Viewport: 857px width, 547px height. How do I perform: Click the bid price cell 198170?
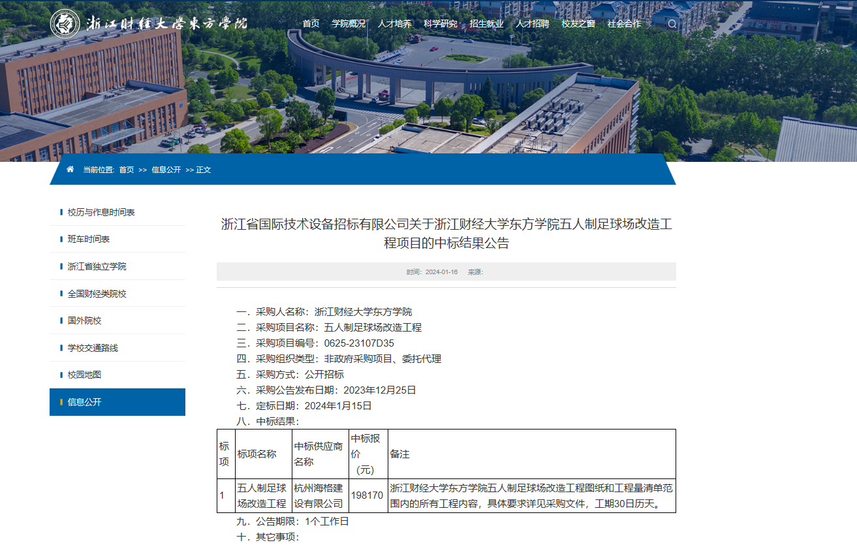(x=369, y=495)
